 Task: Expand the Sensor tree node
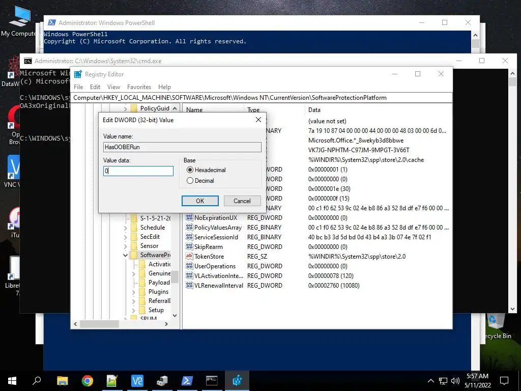tap(125, 246)
